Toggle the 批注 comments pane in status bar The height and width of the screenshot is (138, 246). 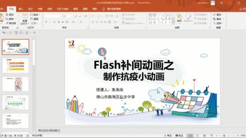point(180,136)
